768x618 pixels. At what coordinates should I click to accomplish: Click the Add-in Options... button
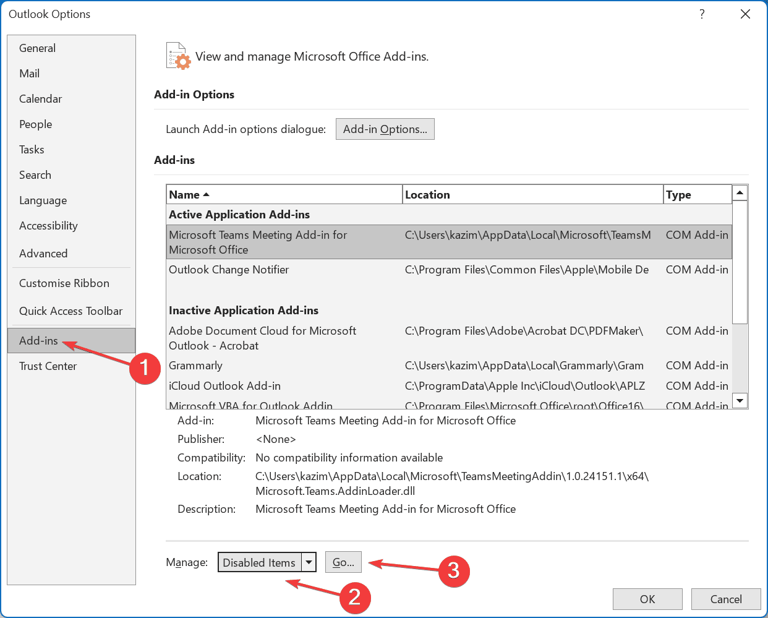pyautogui.click(x=385, y=129)
